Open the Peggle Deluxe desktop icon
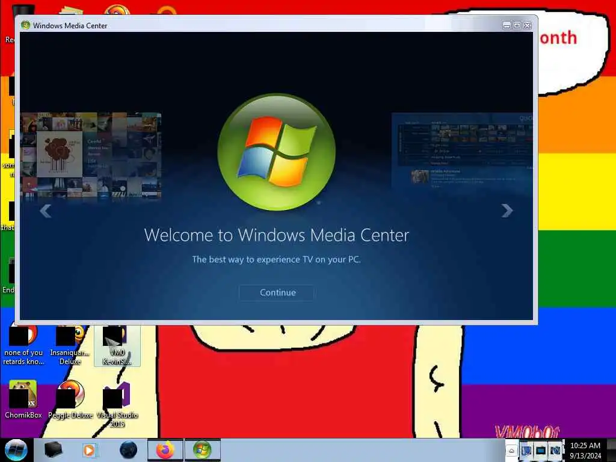Screen dimensions: 616x462 [71, 399]
